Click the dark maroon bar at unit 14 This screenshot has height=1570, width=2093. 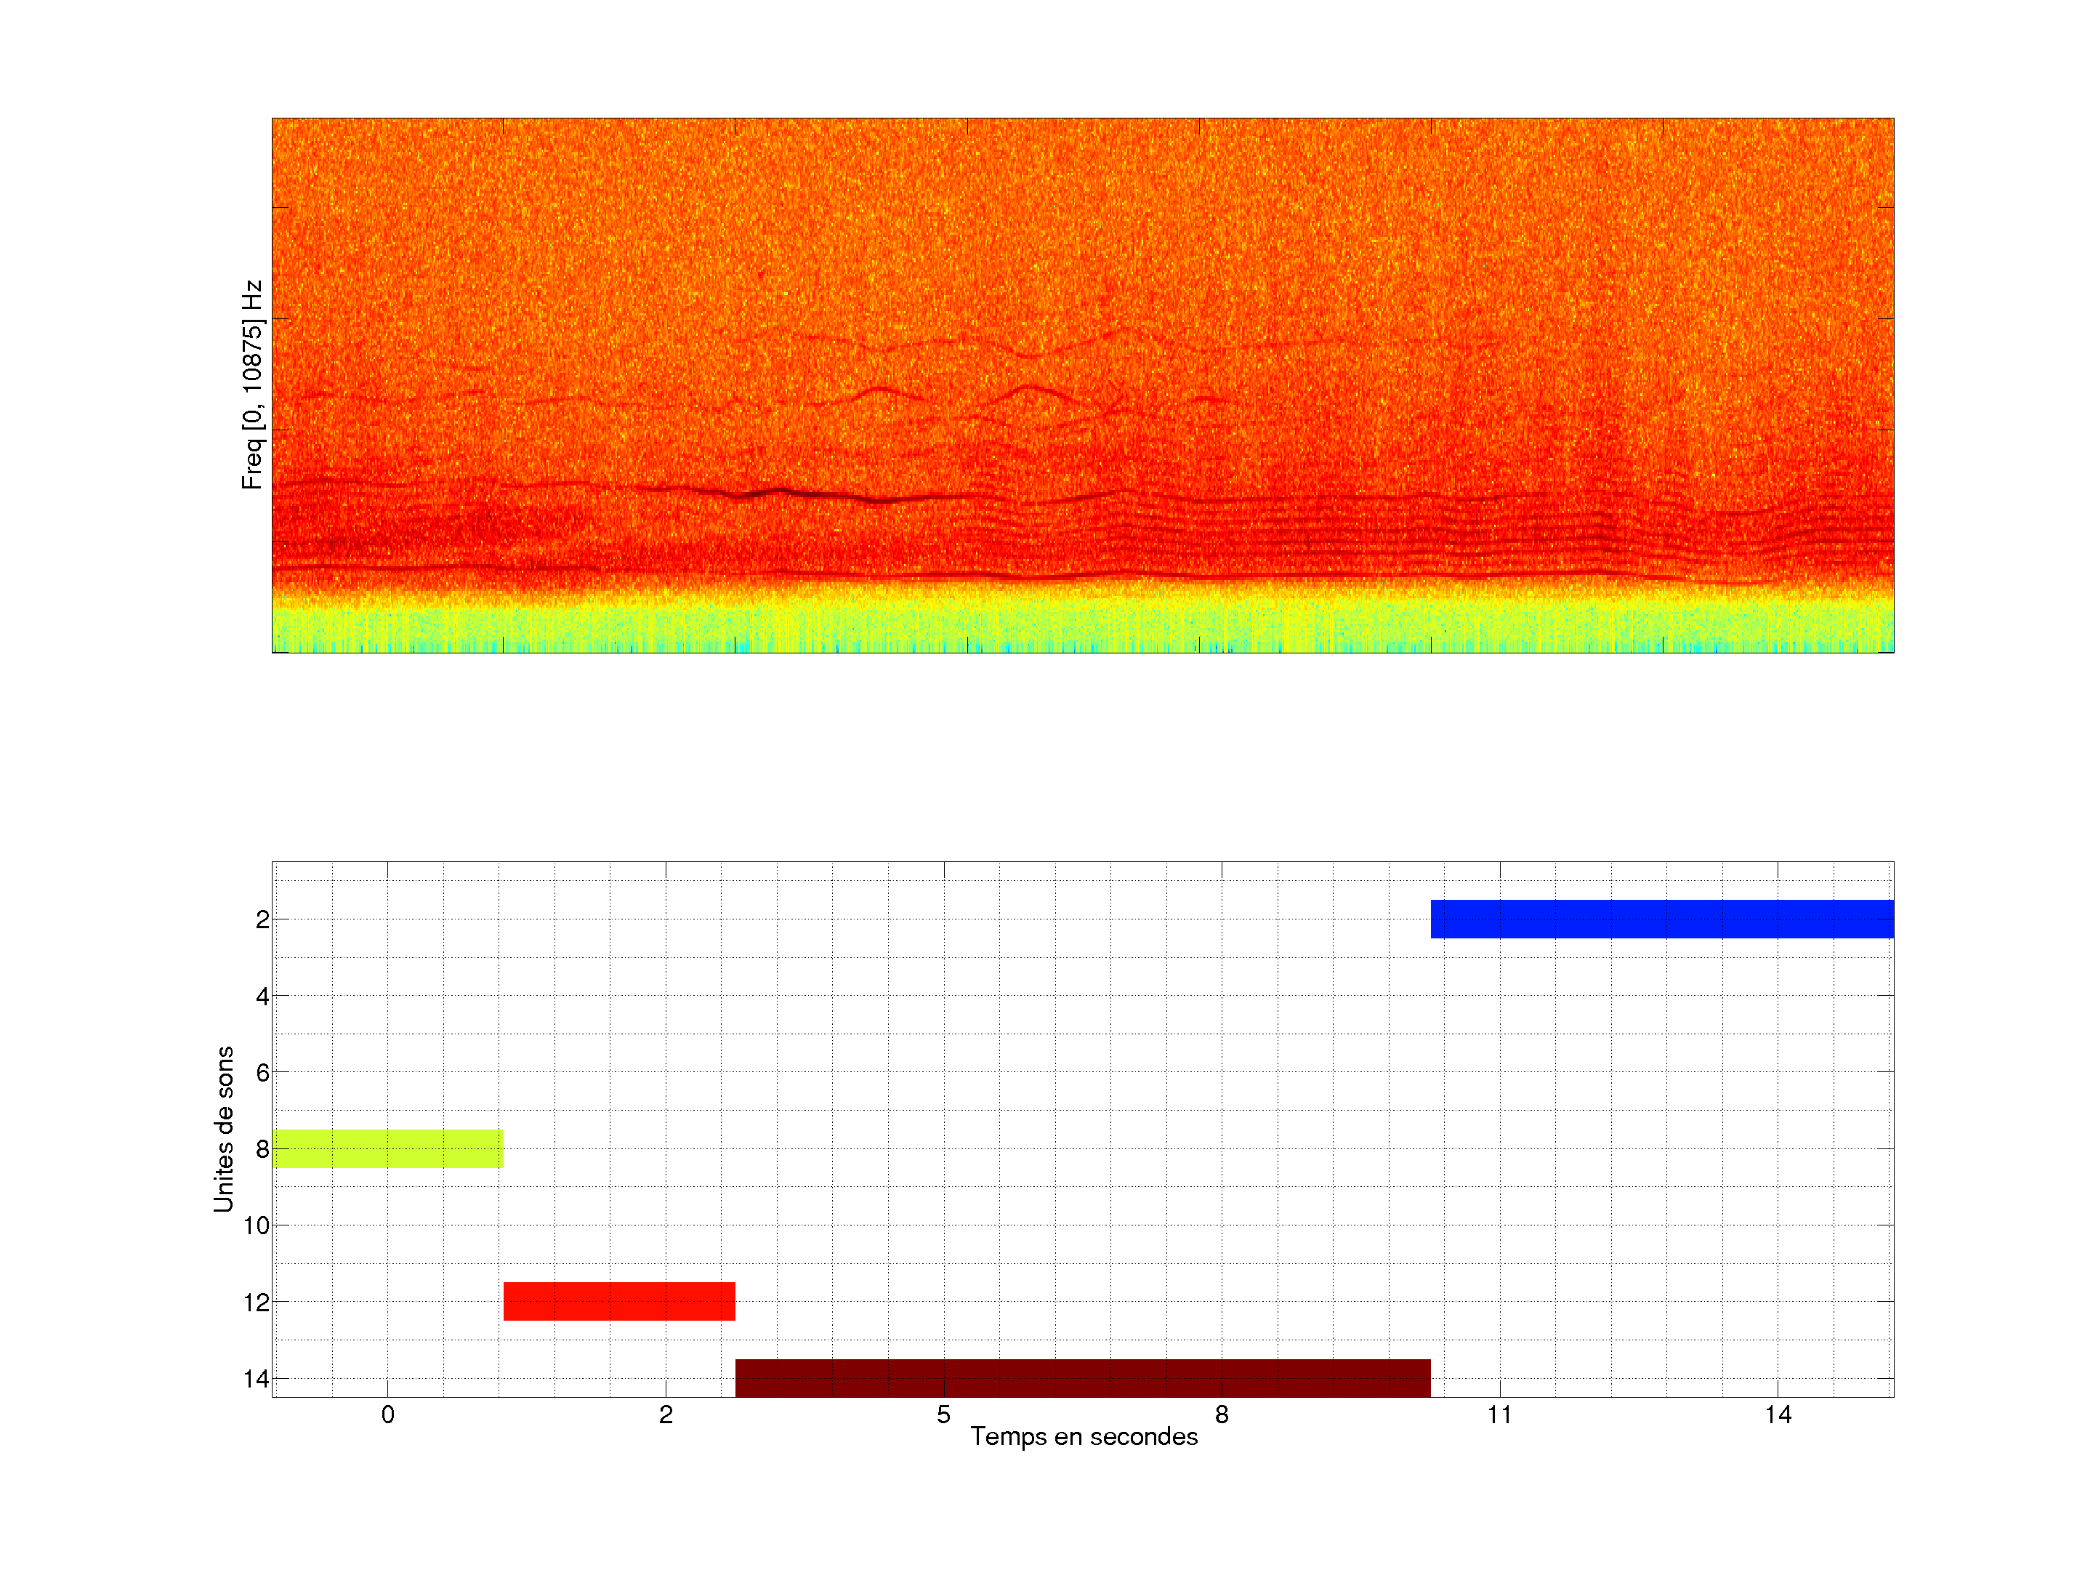pyautogui.click(x=1082, y=1377)
